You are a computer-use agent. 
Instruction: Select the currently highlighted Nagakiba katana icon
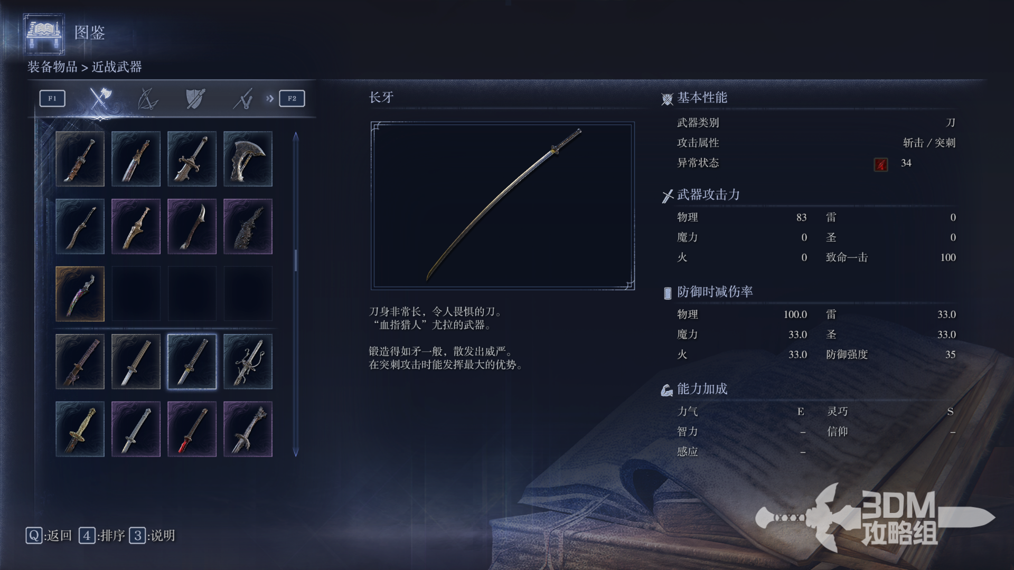(192, 362)
